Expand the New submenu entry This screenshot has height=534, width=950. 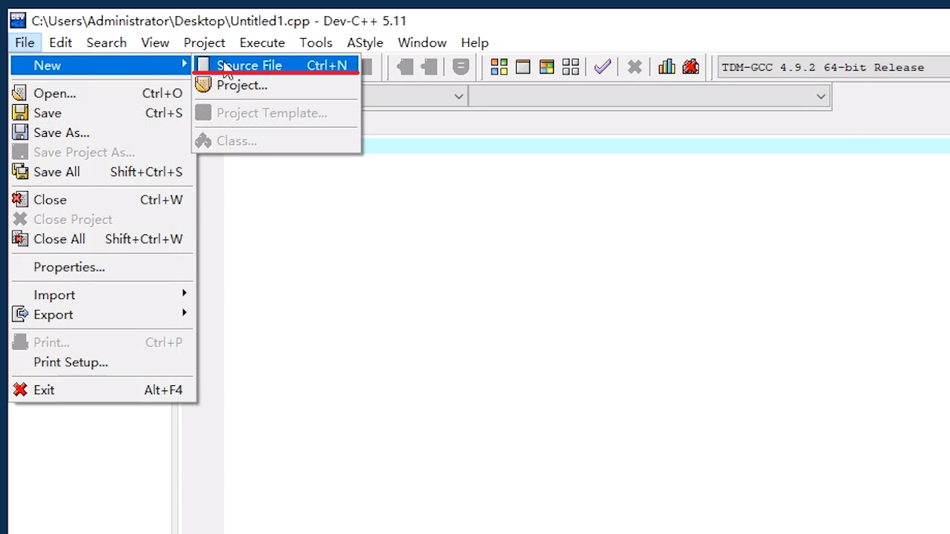coord(102,65)
